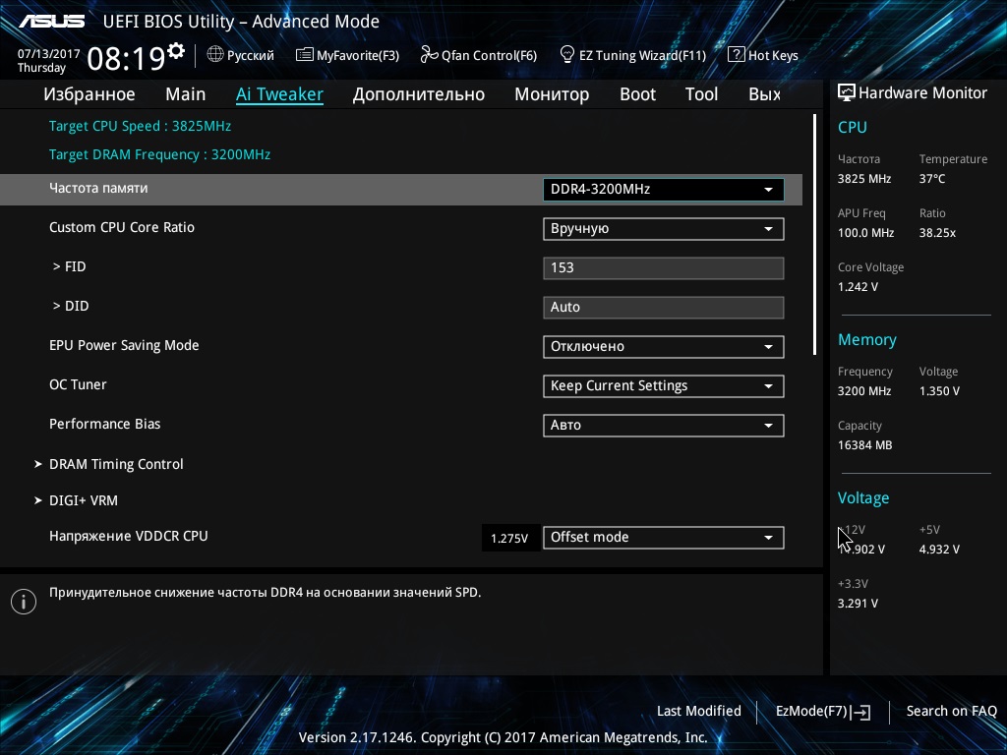Image resolution: width=1007 pixels, height=755 pixels.
Task: Click the Напряжение VDDCR CPU label
Action: pos(129,536)
